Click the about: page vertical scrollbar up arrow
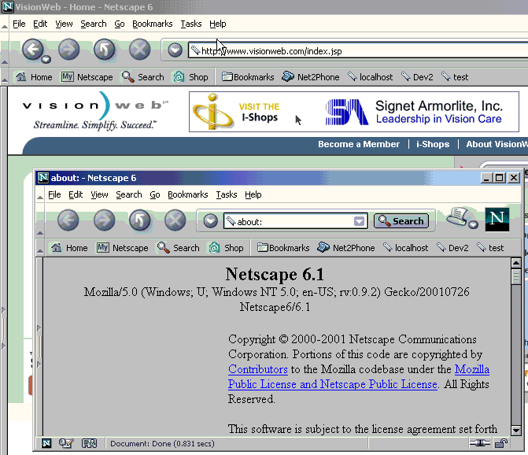 click(x=516, y=264)
